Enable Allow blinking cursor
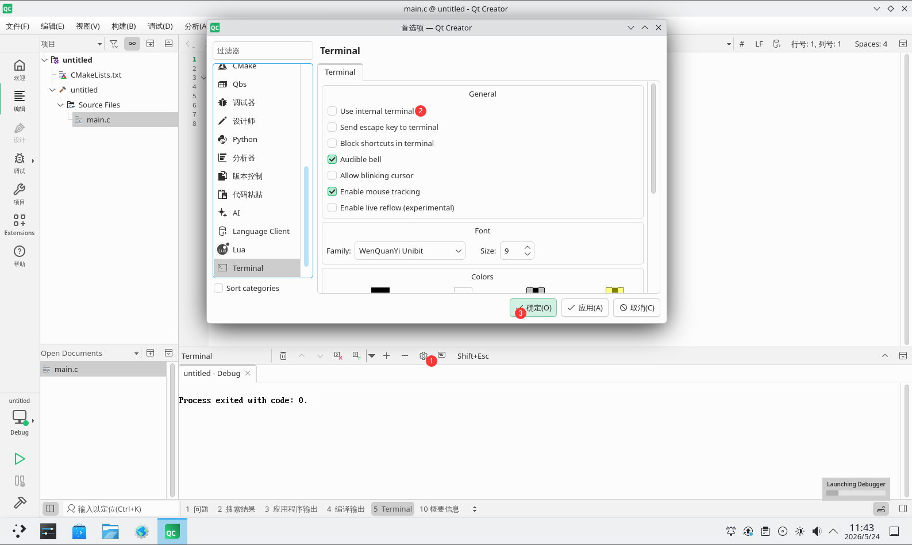The width and height of the screenshot is (912, 545). tap(332, 175)
